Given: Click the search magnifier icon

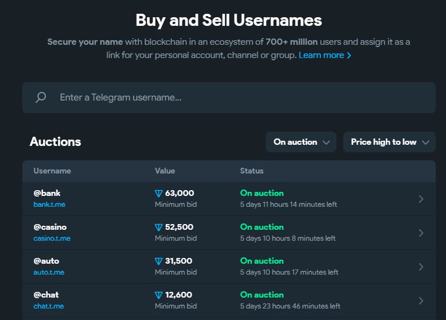Looking at the screenshot, I should [41, 97].
